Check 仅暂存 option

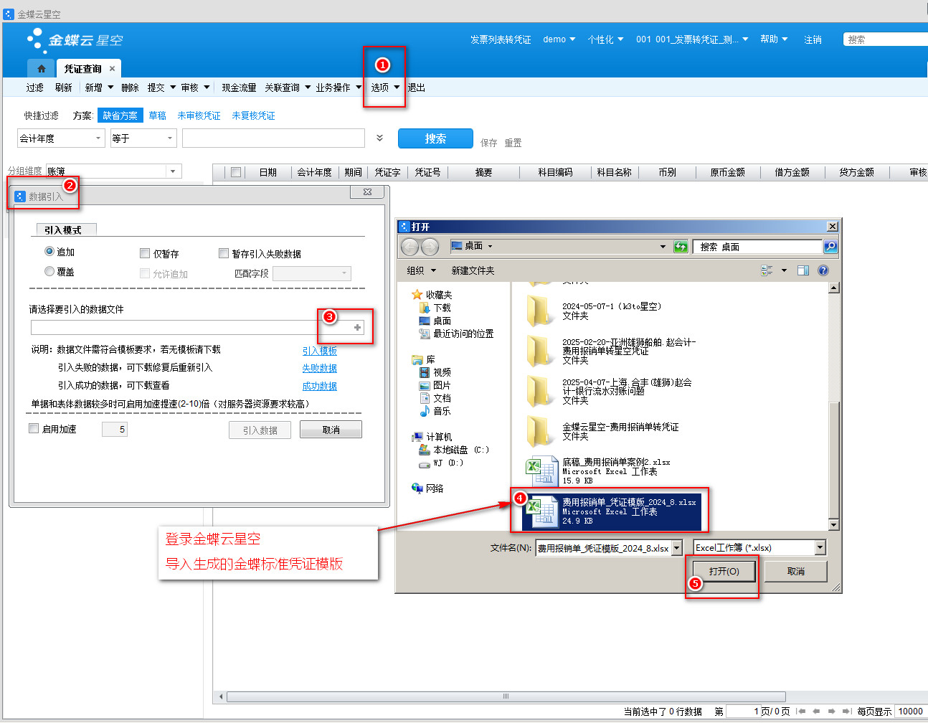point(145,253)
